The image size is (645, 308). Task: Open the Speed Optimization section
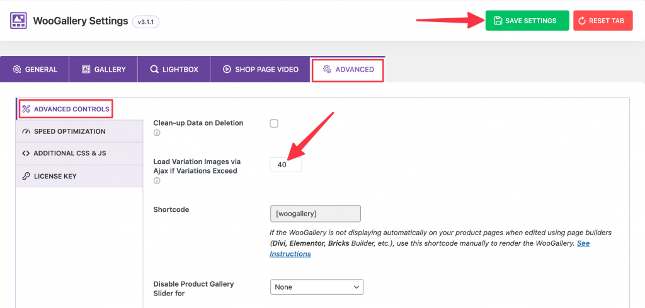(x=79, y=131)
